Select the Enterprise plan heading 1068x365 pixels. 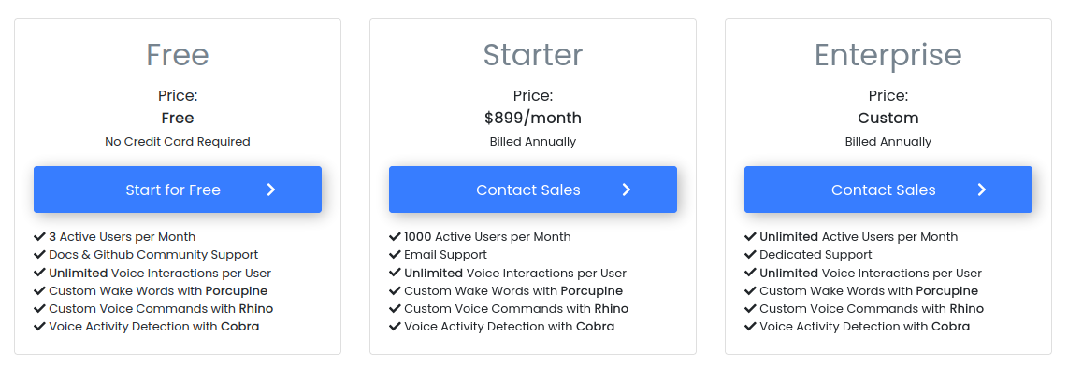click(888, 56)
